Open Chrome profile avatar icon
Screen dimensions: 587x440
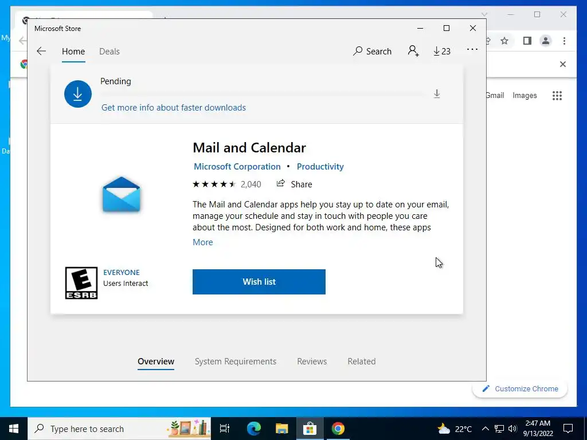(546, 41)
